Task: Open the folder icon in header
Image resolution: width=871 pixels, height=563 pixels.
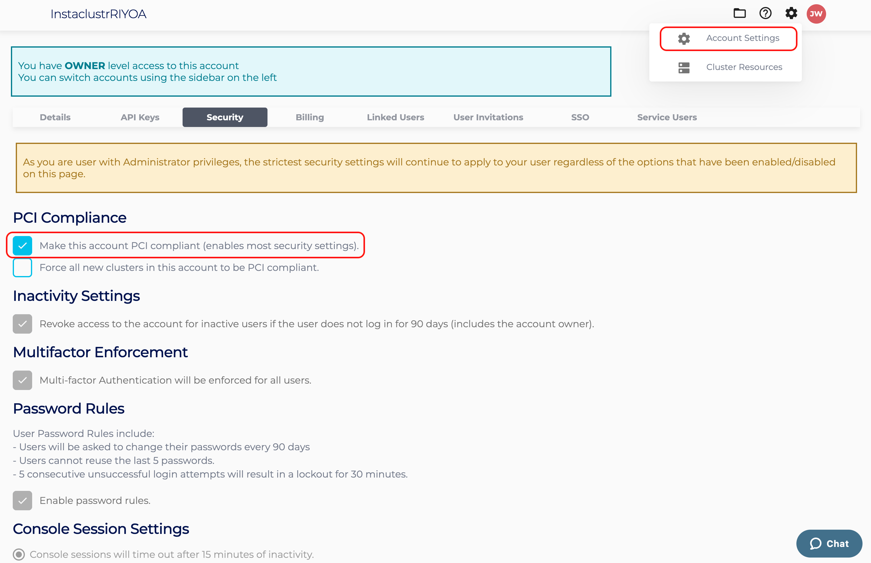Action: point(739,14)
